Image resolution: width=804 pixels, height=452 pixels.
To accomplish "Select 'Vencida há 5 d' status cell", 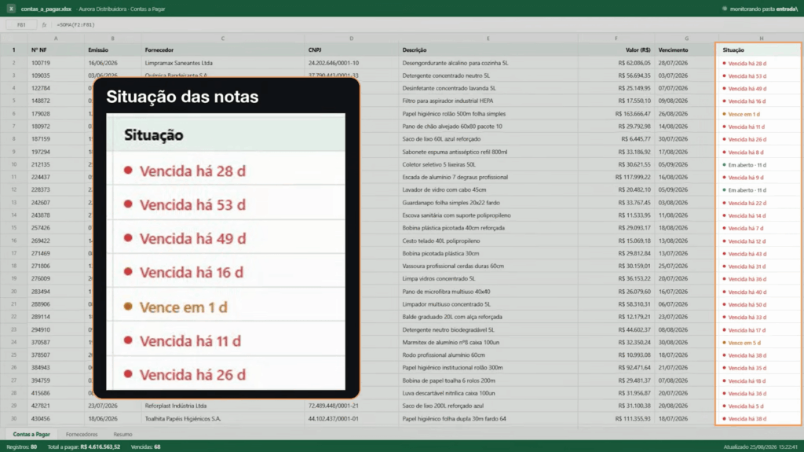I will point(759,406).
